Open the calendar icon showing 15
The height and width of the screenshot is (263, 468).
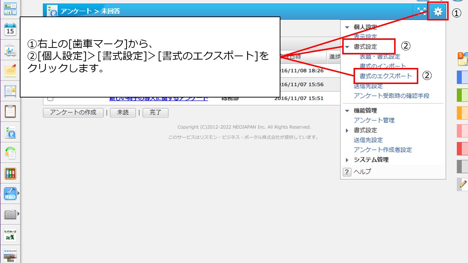click(x=10, y=30)
